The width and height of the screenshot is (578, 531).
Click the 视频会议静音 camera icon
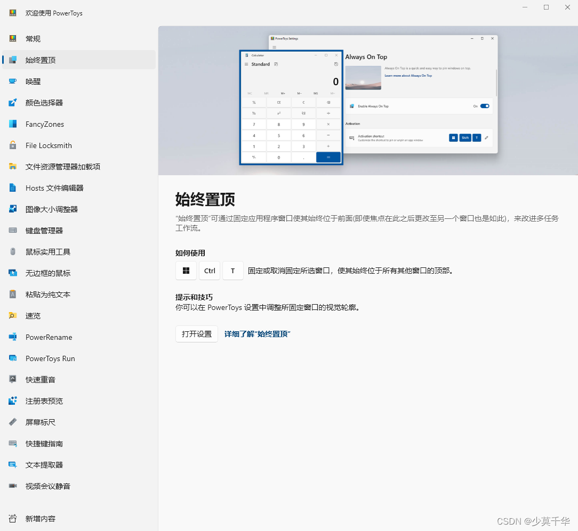coord(13,486)
